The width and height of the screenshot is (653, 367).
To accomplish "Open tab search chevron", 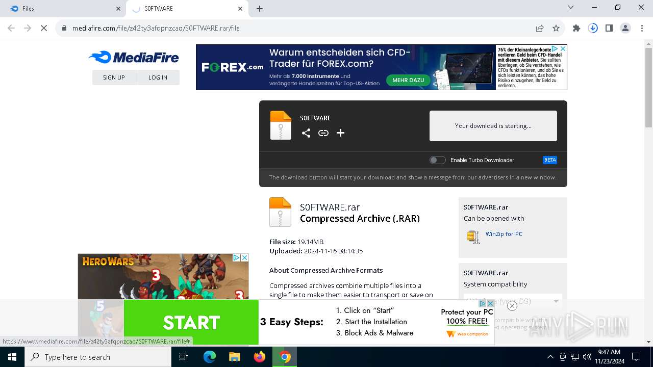I will (x=571, y=7).
